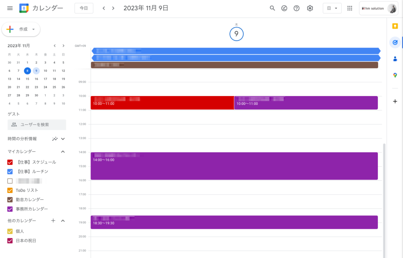
Task: Open Contacts in side panel
Action: [395, 59]
